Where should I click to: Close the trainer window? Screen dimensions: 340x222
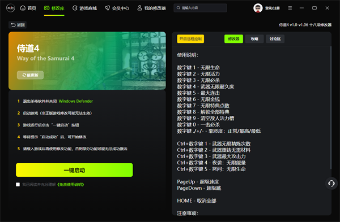327,8
